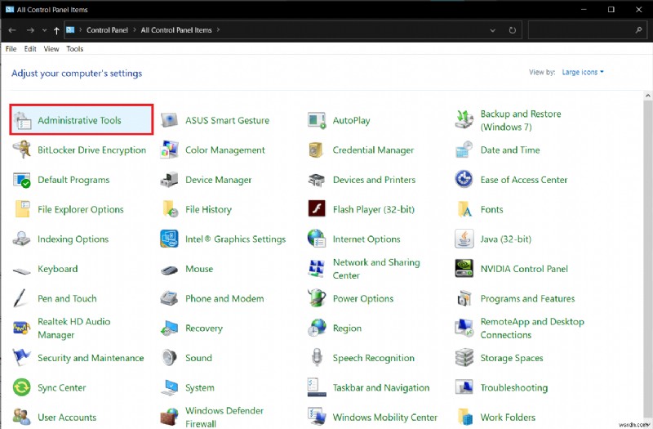Viewport: 653px width, 429px height.
Task: Click the Intel Graphics Settings icon
Action: pos(170,239)
